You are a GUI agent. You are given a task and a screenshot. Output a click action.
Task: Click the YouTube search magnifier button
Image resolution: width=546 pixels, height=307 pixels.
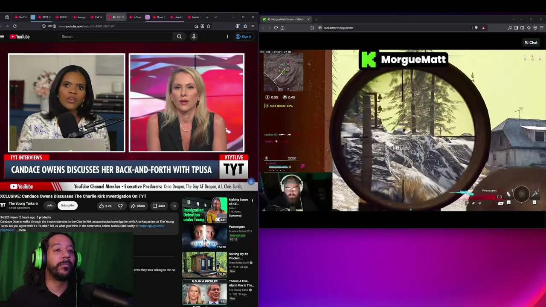(179, 37)
